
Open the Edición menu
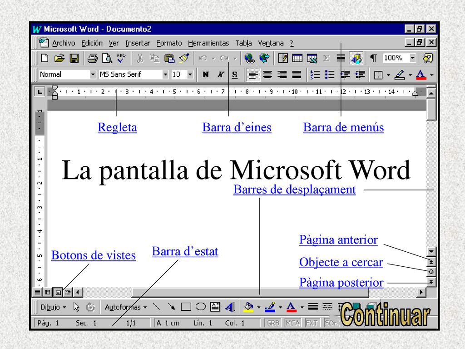pos(92,43)
